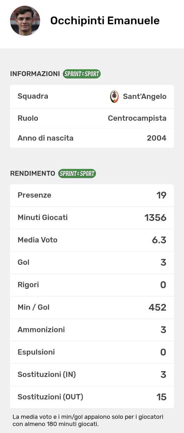Click the Gol stat row
This screenshot has width=184, height=433.
pyautogui.click(x=92, y=262)
